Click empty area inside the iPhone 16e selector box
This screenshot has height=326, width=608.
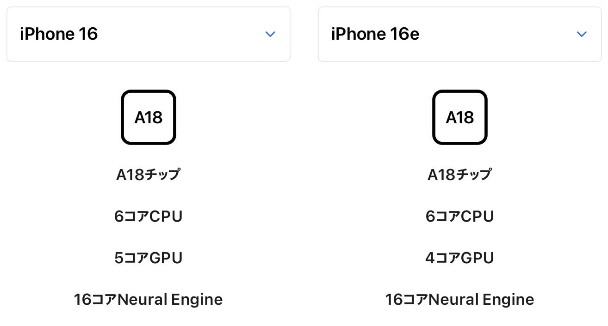(x=497, y=34)
